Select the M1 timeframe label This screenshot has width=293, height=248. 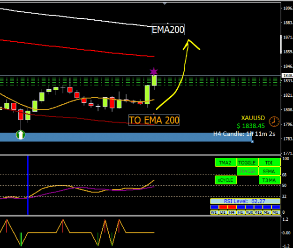[276, 212]
